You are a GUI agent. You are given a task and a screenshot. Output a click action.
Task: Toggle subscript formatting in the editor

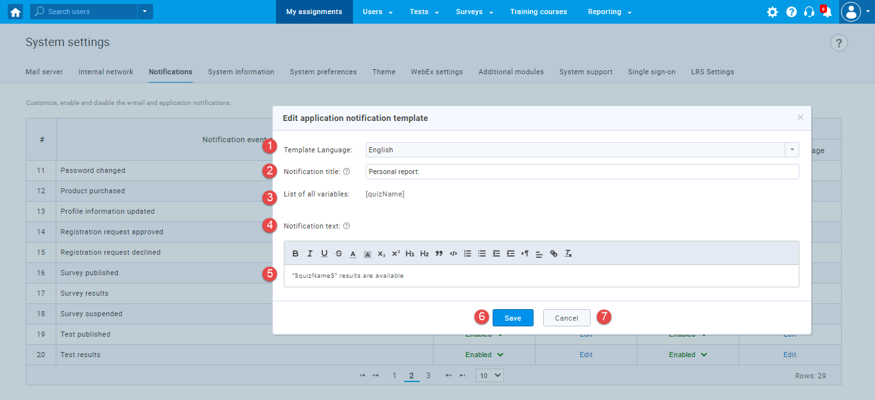(382, 253)
